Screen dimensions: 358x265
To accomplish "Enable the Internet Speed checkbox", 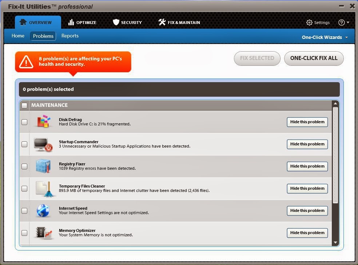I will click(24, 211).
